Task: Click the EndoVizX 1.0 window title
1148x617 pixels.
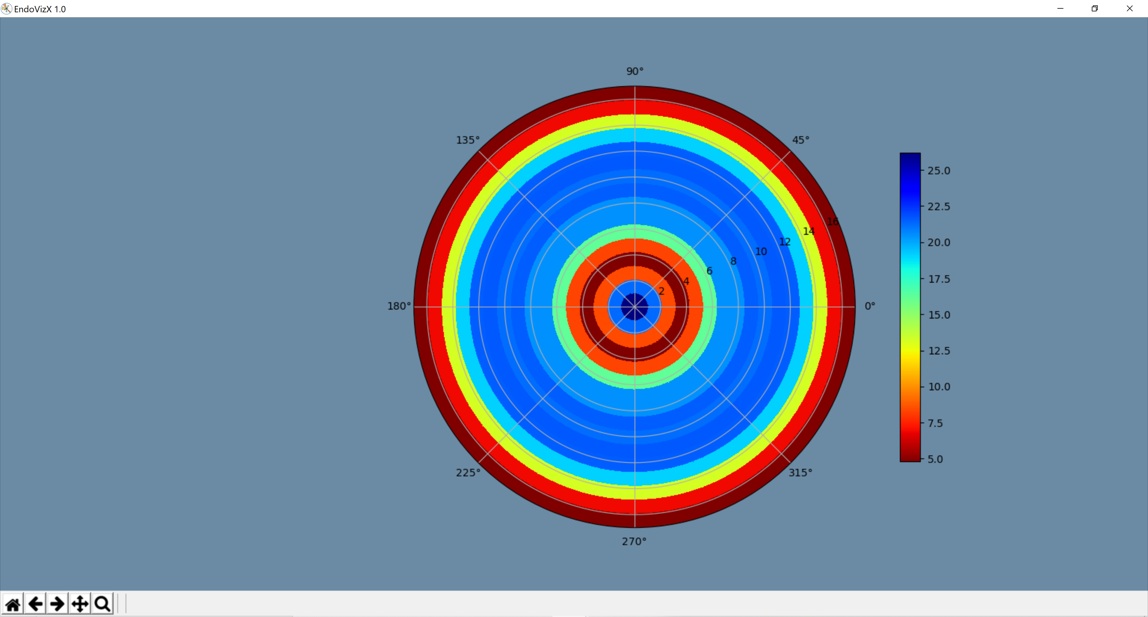Action: tap(40, 9)
